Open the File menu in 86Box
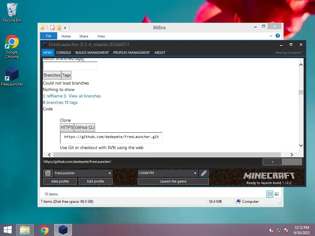This screenshot has width=315, height=236. [x=49, y=36]
